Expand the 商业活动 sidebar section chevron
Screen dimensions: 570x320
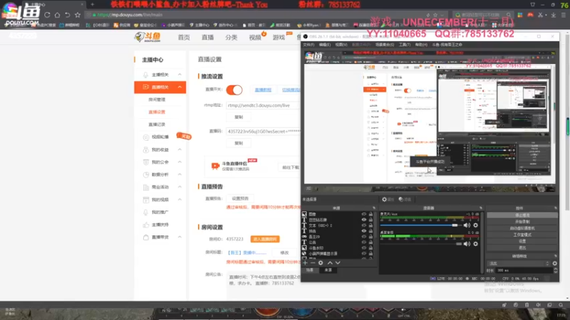[x=180, y=187]
